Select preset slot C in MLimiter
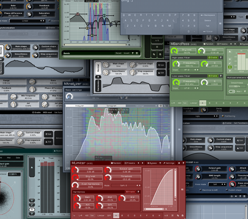 tap(128, 215)
